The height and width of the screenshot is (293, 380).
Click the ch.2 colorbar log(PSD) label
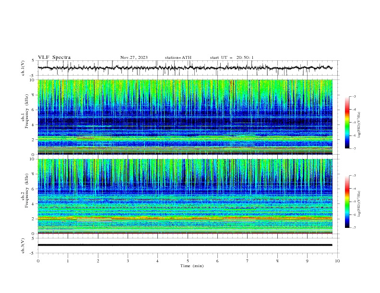coord(359,204)
